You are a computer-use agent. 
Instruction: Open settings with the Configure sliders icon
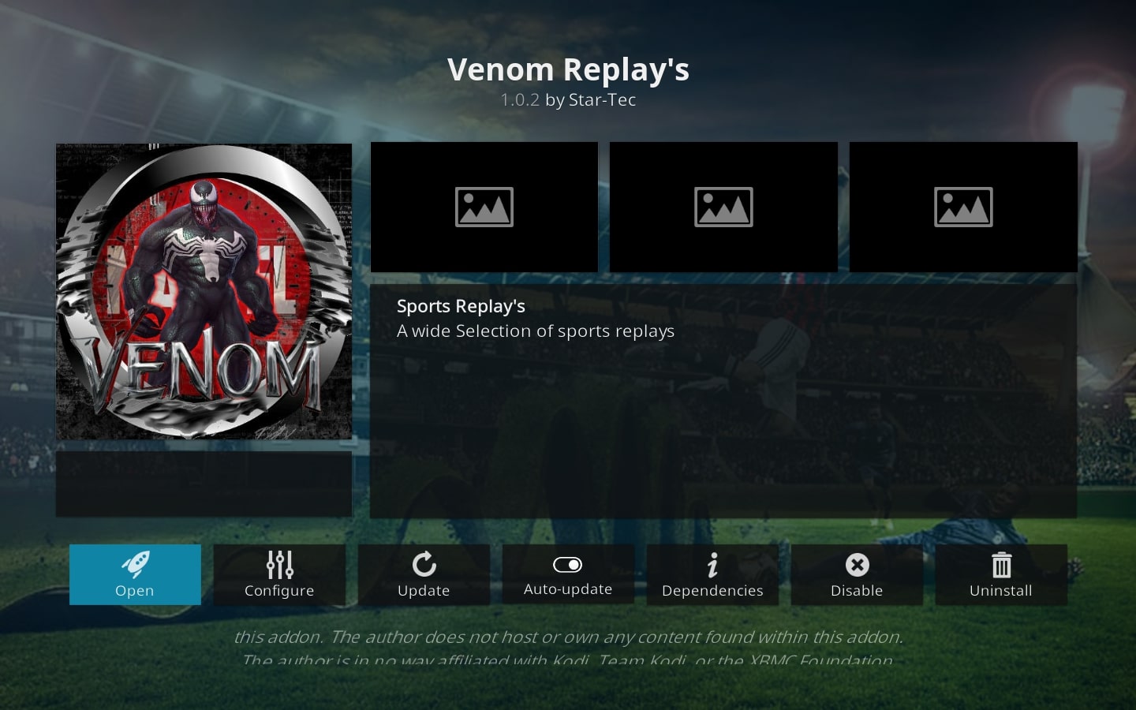(279, 564)
